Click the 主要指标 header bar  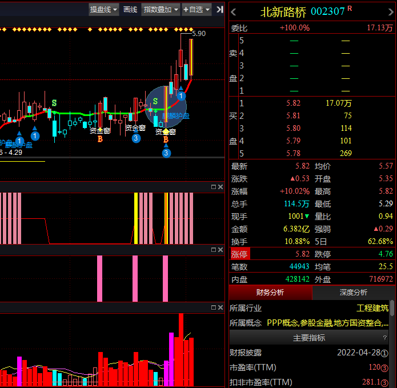(x=309, y=338)
